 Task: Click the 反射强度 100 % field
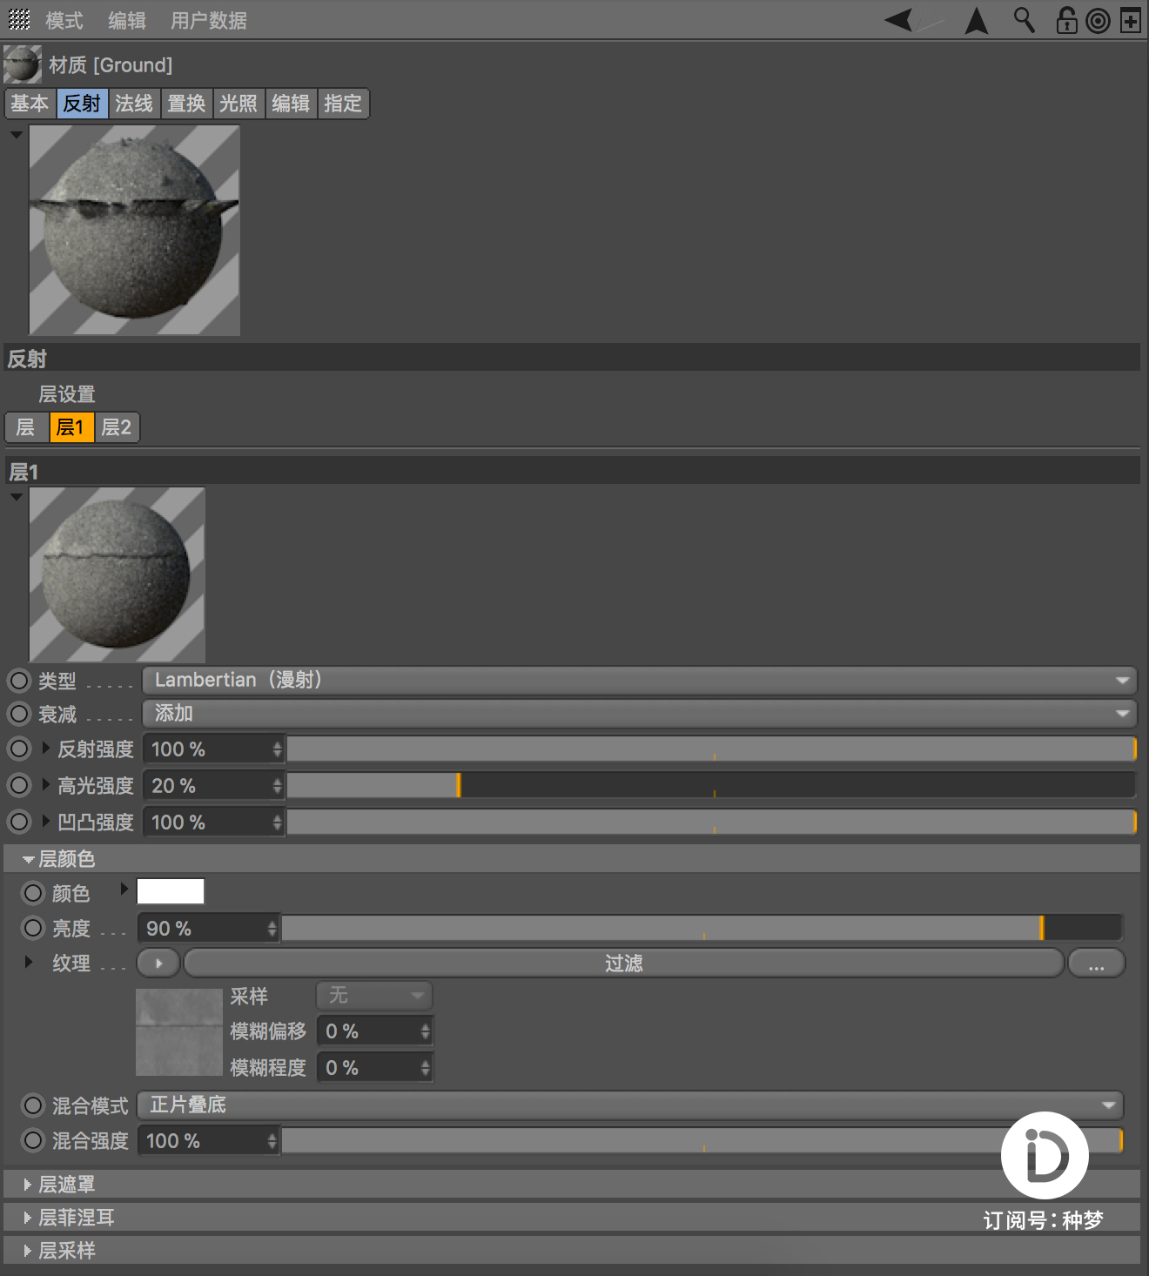click(213, 749)
